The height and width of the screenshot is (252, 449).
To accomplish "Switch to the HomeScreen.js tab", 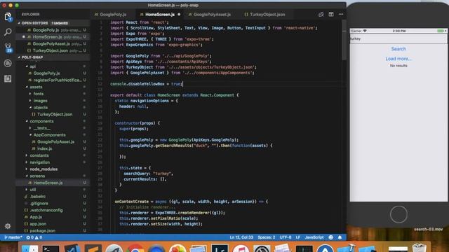I will click(159, 14).
